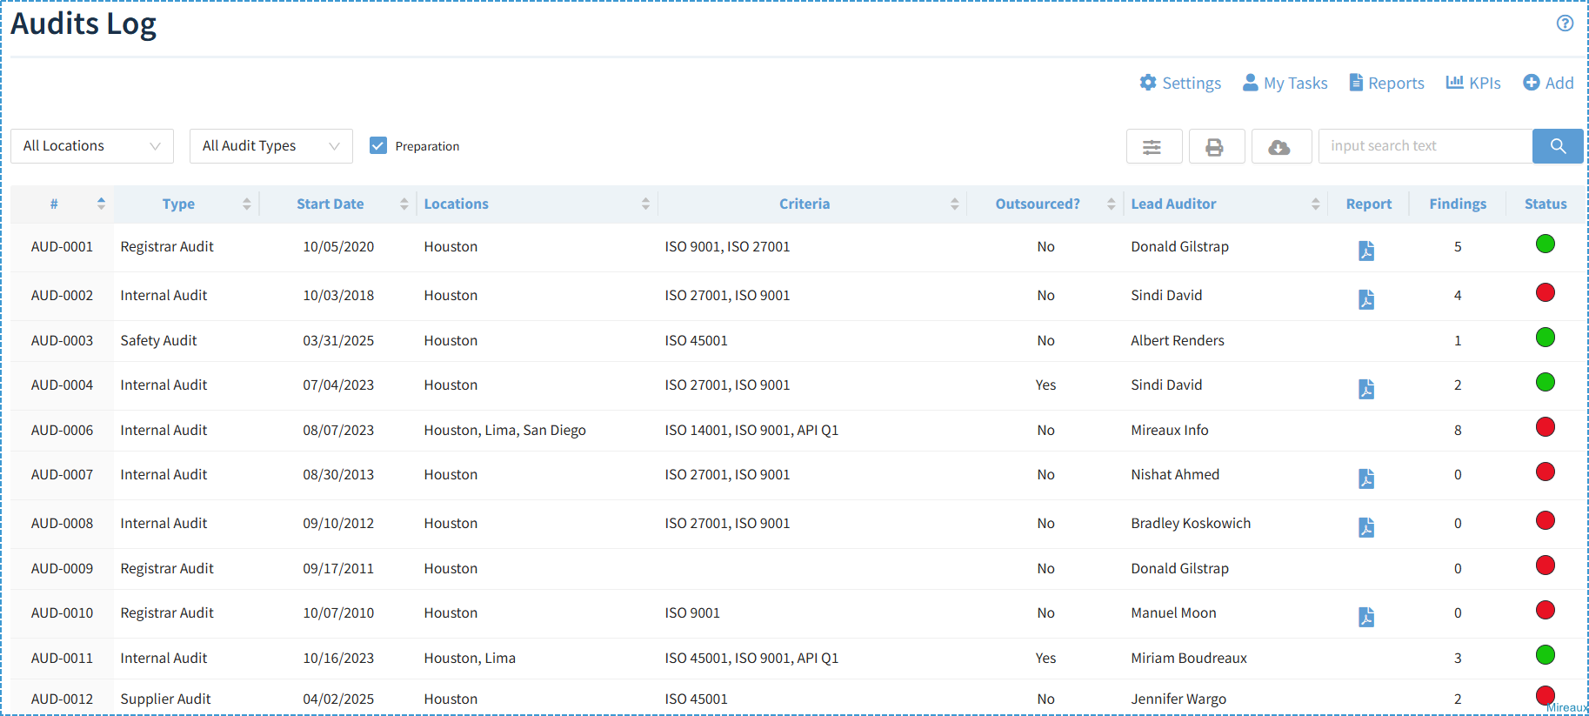Open the KPIs menu item
Viewport: 1589px width, 716px height.
pyautogui.click(x=1473, y=84)
